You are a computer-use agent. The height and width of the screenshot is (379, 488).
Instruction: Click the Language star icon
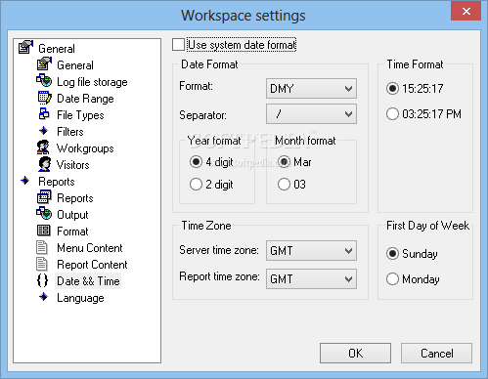[43, 297]
